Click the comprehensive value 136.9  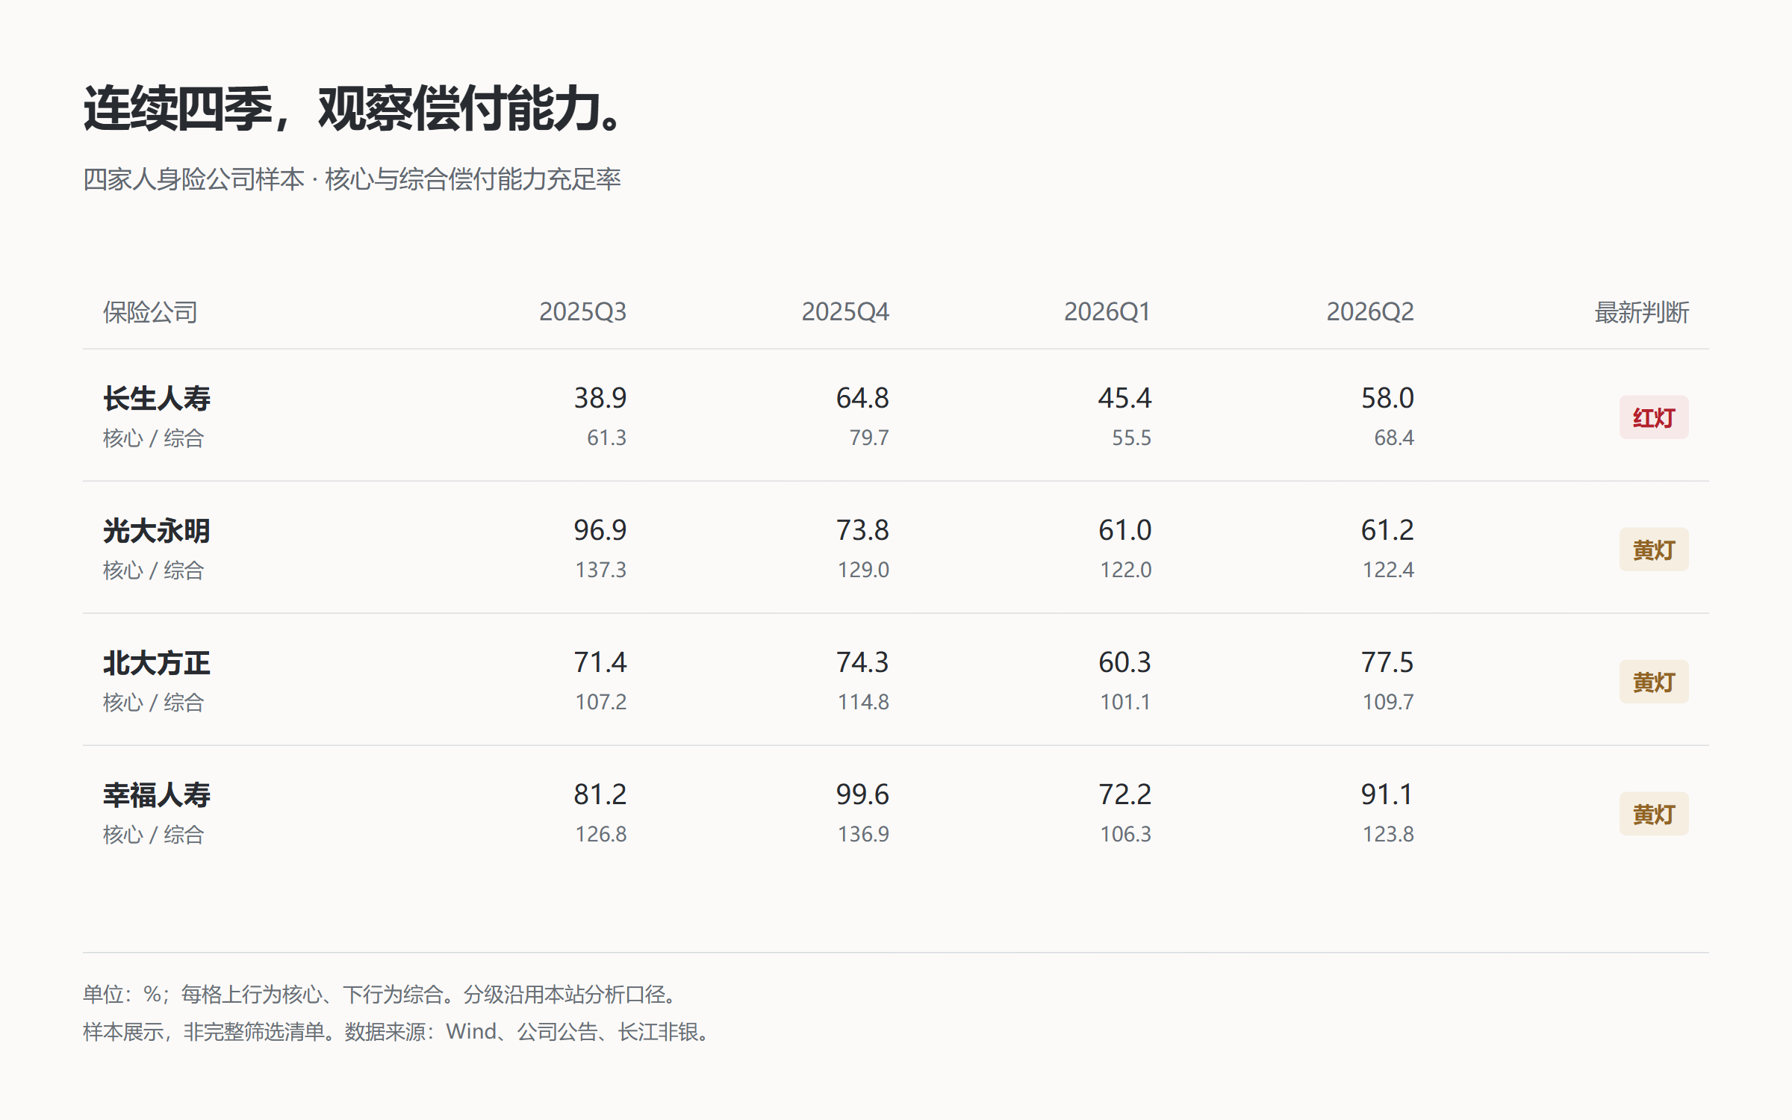tap(863, 834)
